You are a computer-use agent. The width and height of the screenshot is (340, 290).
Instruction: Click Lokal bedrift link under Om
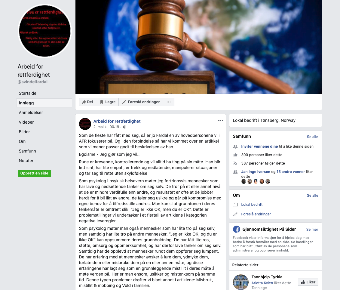[x=252, y=205]
